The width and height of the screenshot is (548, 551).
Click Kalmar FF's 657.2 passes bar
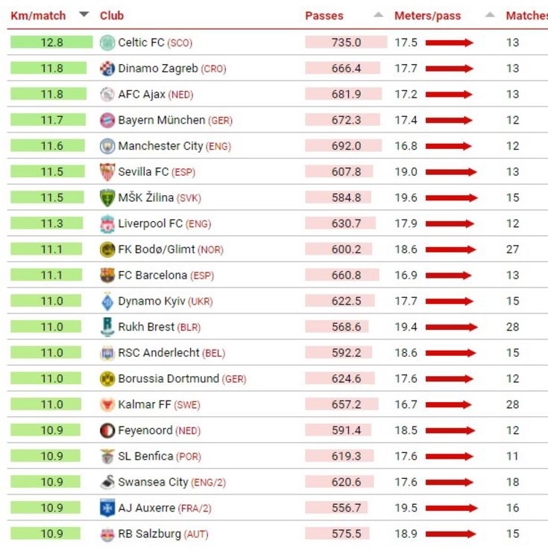point(341,404)
